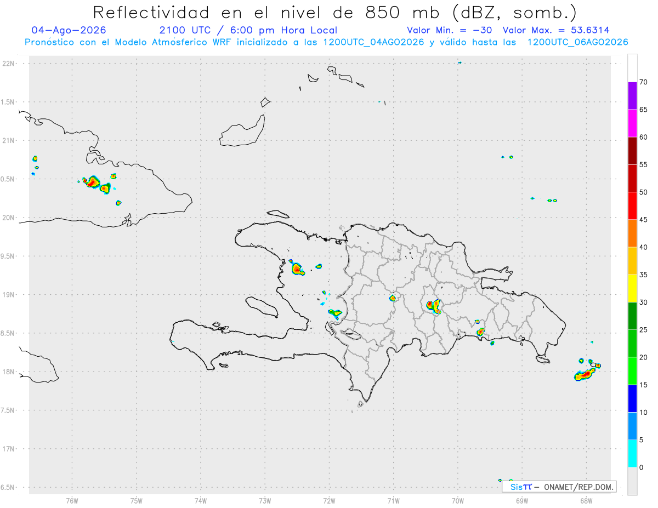Click the colorbar label "55"

[643, 165]
